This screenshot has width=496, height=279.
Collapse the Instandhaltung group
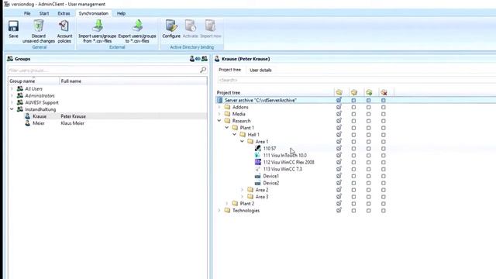point(12,109)
